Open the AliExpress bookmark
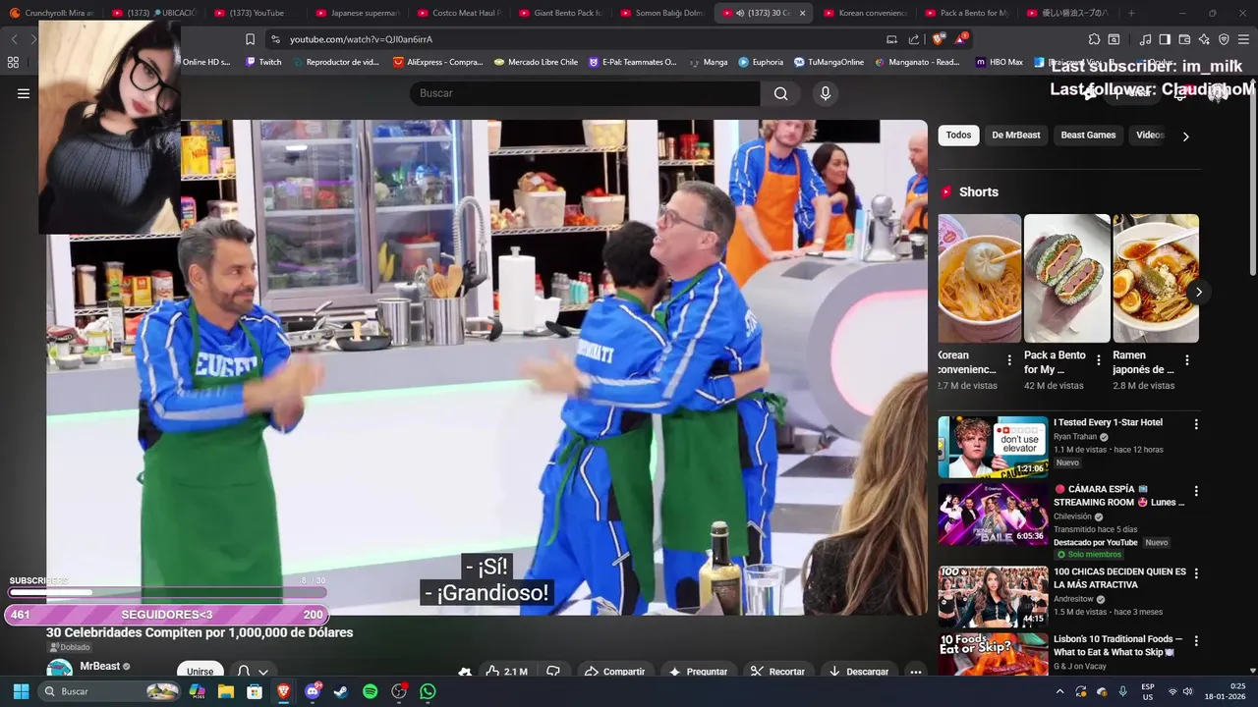 pyautogui.click(x=437, y=62)
